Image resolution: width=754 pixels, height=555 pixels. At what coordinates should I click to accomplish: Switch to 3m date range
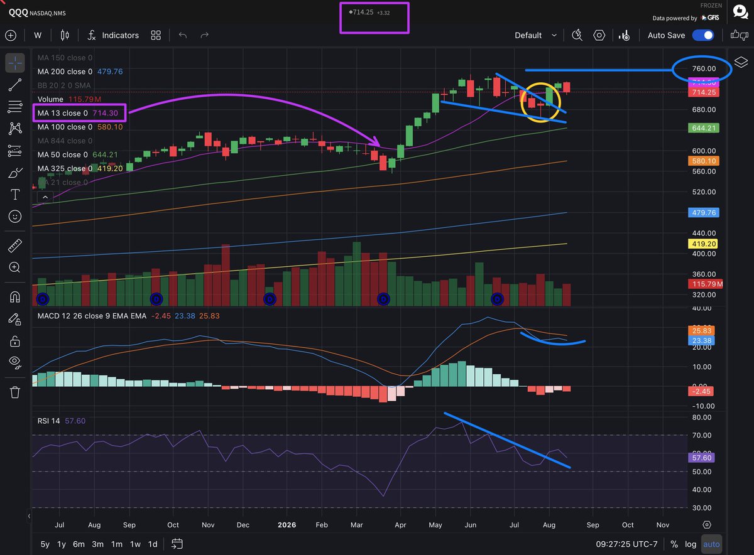(x=97, y=544)
